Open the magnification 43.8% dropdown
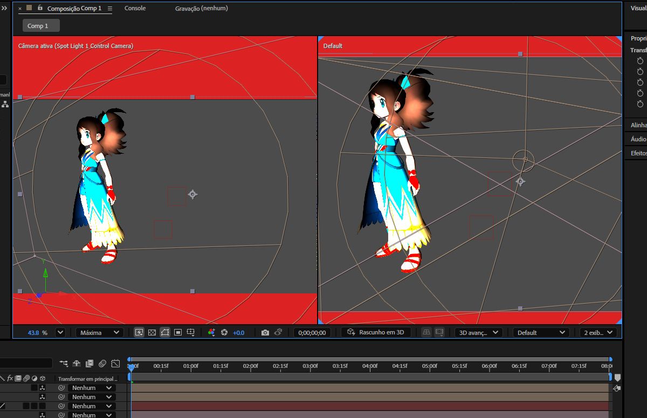The width and height of the screenshot is (647, 418). pyautogui.click(x=60, y=333)
